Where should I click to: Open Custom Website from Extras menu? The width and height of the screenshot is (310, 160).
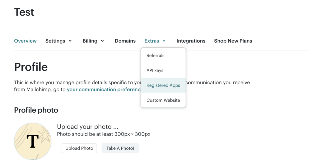(163, 100)
